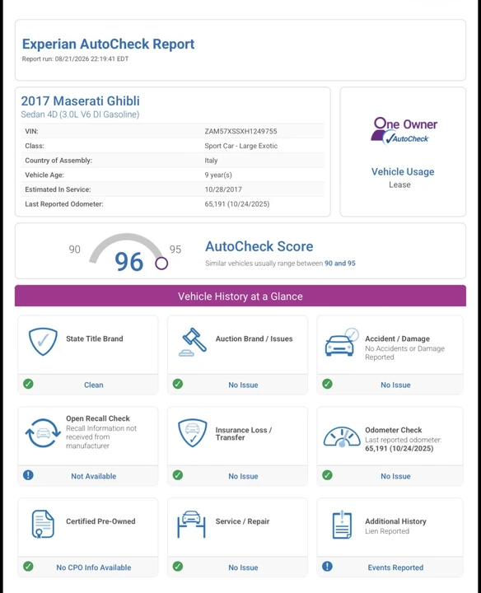This screenshot has width=481, height=593.
Task: Click the Certified Pre-Owned label
Action: [x=100, y=521]
